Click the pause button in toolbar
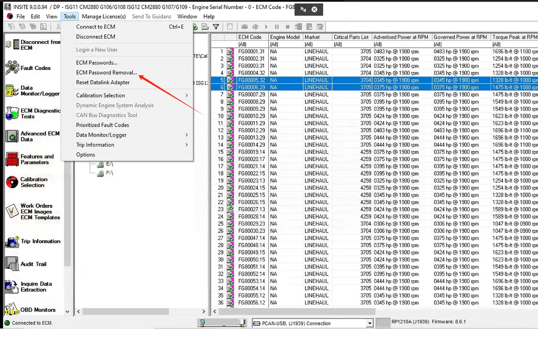538x340 pixels. pyautogui.click(x=276, y=27)
